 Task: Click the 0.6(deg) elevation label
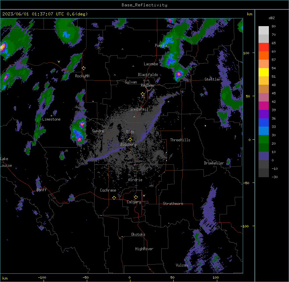77,14
